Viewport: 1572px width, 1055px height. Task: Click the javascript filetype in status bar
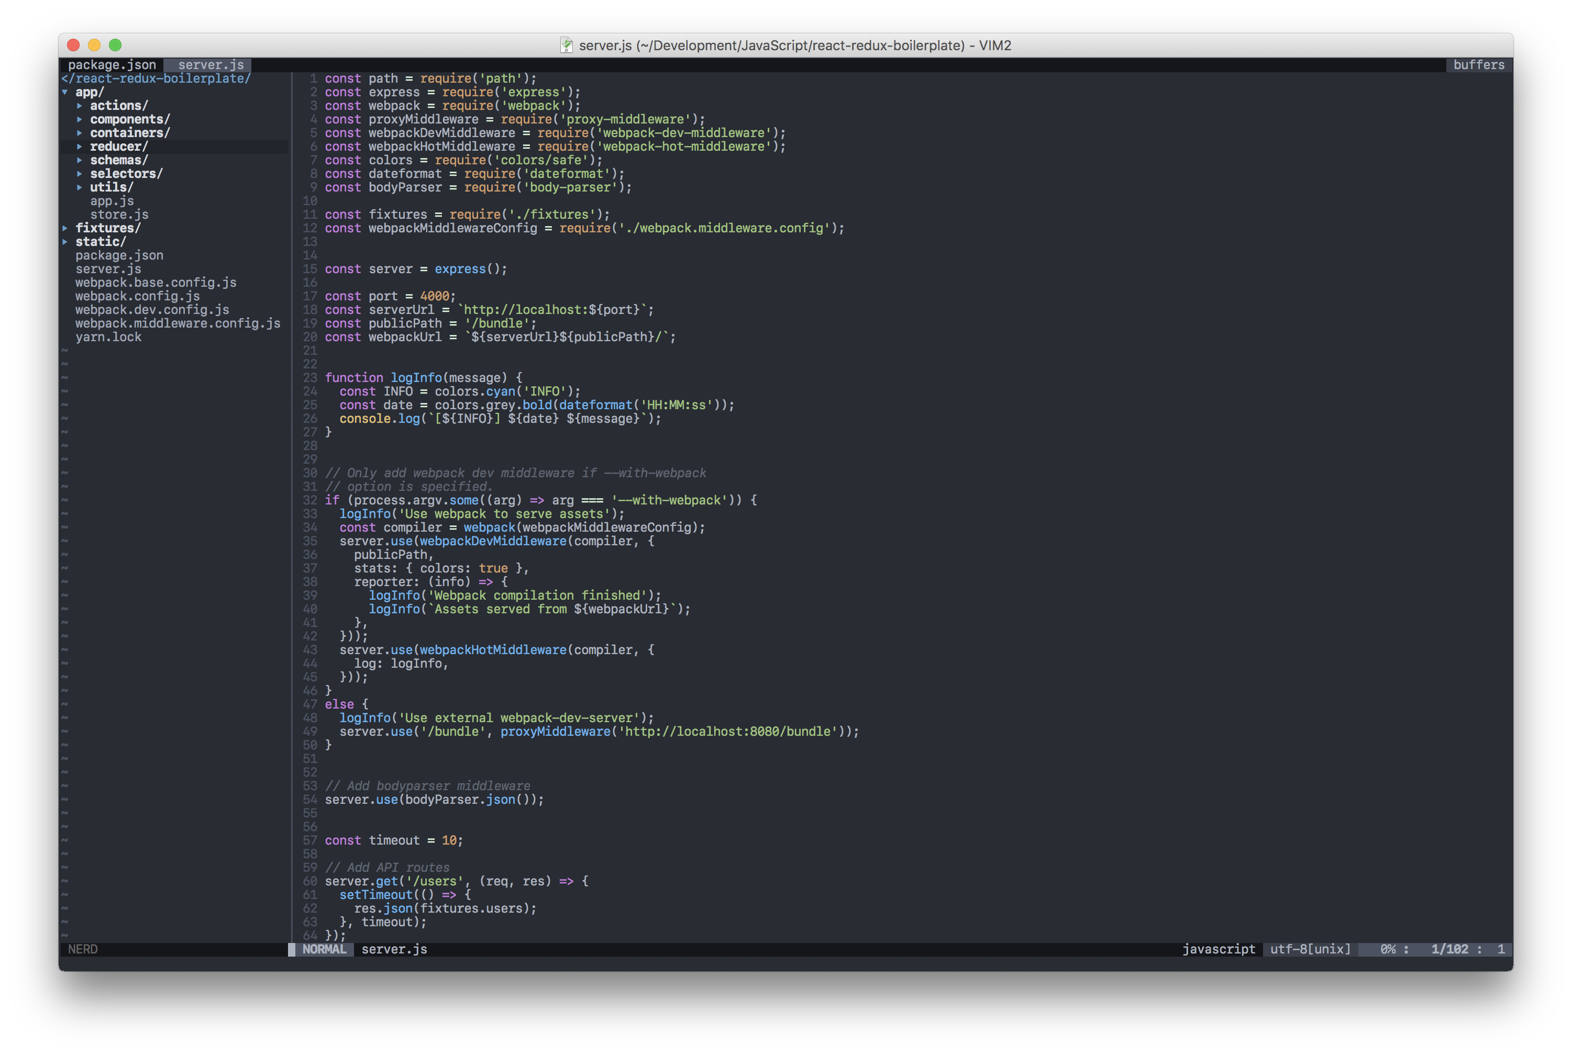1219,949
